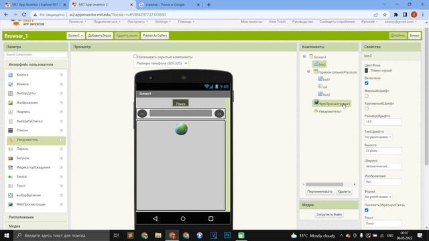The width and height of the screenshot is (429, 241).
Task: Open Photoshop from the taskbar
Action: (227, 235)
